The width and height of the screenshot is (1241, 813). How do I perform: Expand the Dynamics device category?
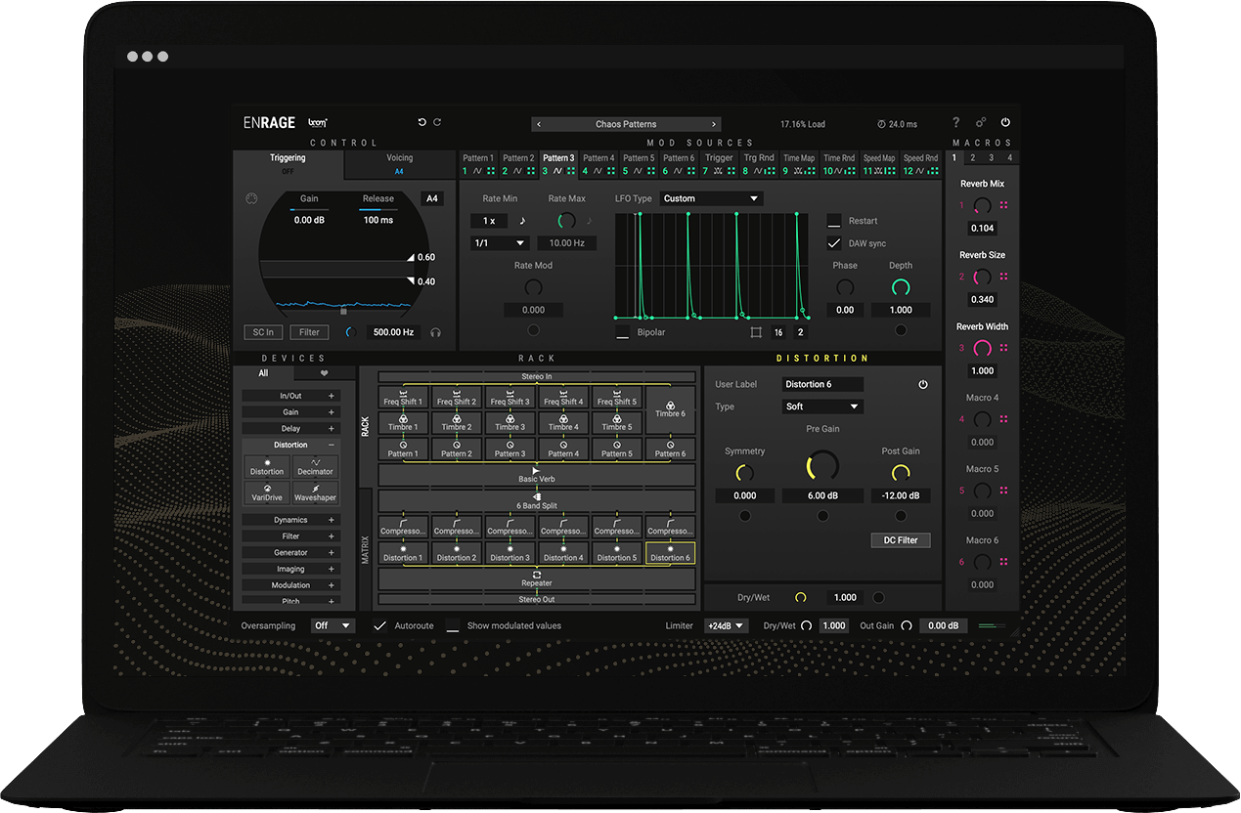290,520
